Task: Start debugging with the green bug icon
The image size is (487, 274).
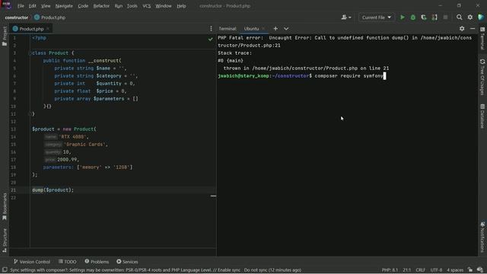Action: tap(413, 18)
